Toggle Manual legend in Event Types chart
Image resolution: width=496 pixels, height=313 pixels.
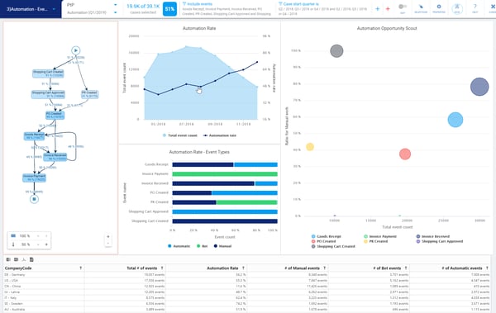point(222,246)
